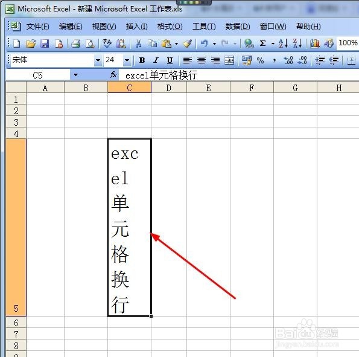Expand the font size dropdown

tap(127, 60)
